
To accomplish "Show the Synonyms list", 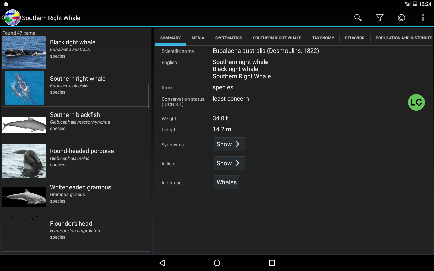I will pos(230,144).
